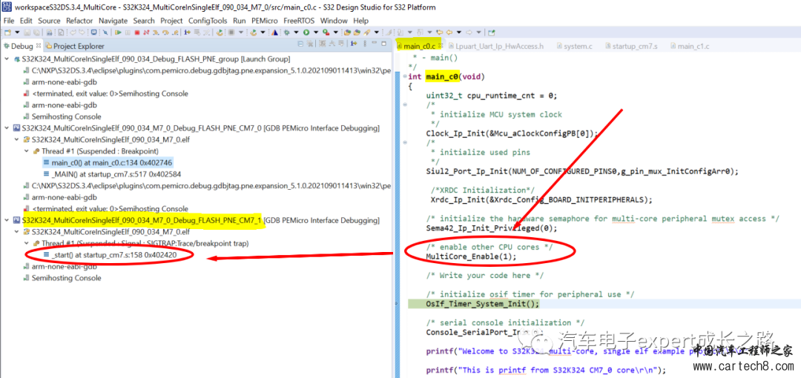Click the Last Edit Location icon
The height and width of the screenshot is (378, 801).
[x=439, y=32]
